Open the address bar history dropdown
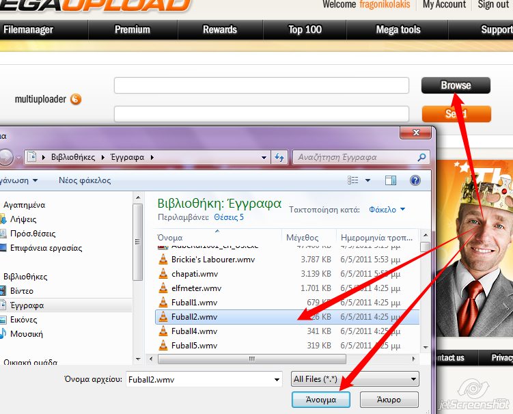Image resolution: width=513 pixels, height=414 pixels. 264,157
